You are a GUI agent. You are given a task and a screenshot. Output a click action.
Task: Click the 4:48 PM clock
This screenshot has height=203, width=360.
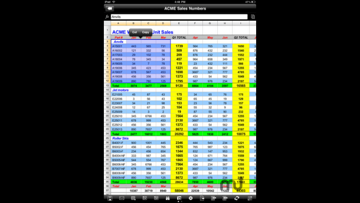(180, 2)
